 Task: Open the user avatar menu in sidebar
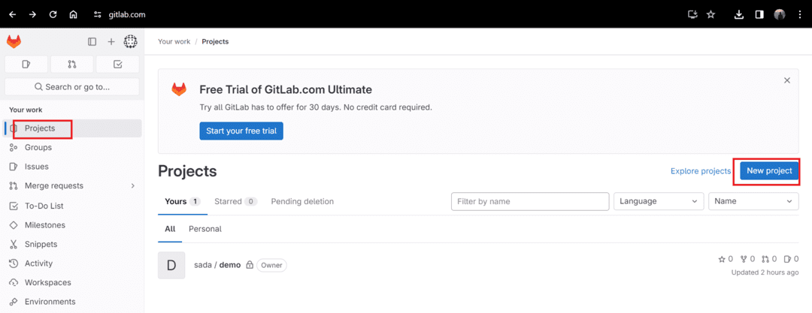pyautogui.click(x=130, y=41)
